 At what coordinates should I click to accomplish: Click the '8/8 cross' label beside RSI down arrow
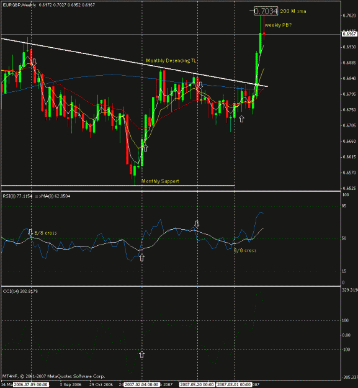(x=45, y=233)
